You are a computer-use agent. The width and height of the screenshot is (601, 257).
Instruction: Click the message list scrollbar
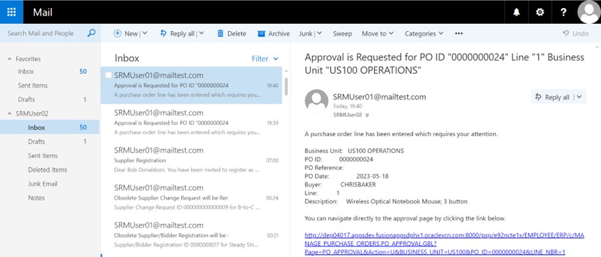click(286, 86)
